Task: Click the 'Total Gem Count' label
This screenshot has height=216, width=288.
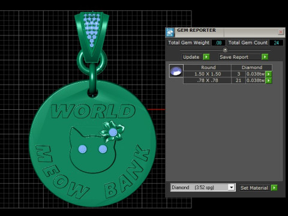Action: [x=248, y=43]
